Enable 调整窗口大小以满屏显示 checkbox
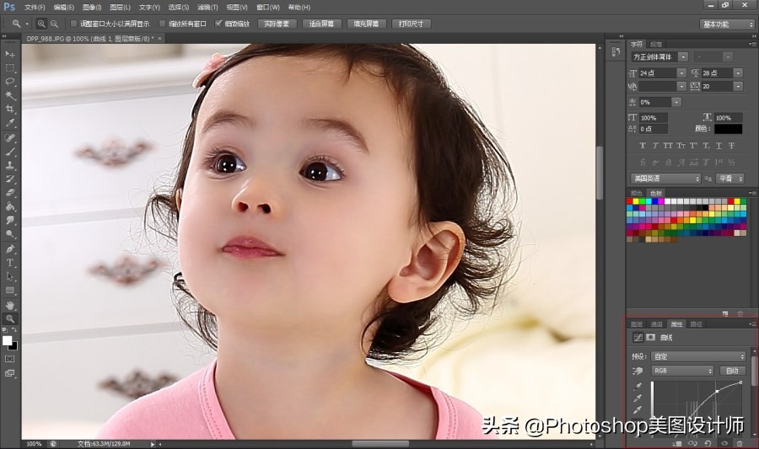 [73, 24]
